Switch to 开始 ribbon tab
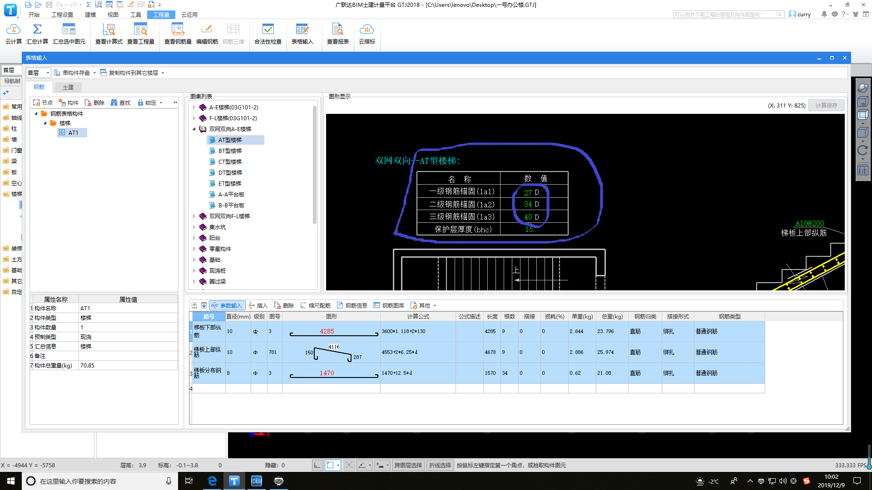Image resolution: width=872 pixels, height=490 pixels. (x=34, y=15)
